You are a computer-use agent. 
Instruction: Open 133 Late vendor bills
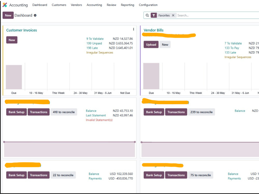230,53
